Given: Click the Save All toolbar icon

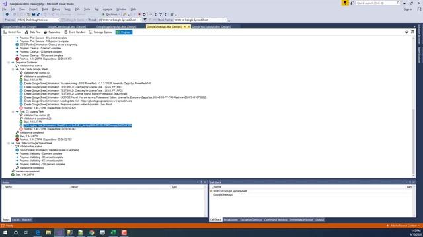Looking at the screenshot, I should click(38, 14).
